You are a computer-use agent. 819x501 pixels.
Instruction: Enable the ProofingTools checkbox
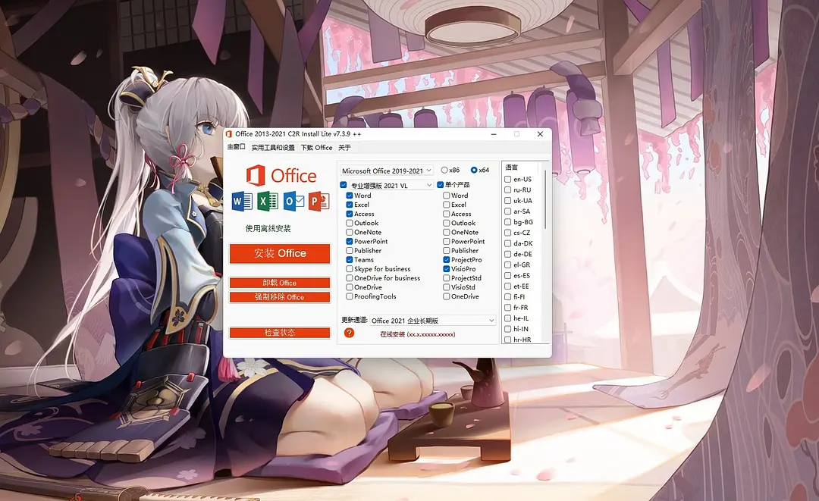(x=350, y=296)
